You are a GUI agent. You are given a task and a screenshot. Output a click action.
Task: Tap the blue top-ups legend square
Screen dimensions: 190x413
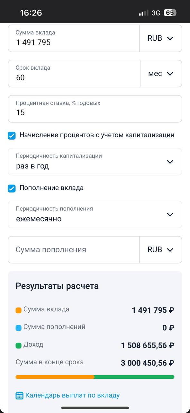tap(19, 328)
